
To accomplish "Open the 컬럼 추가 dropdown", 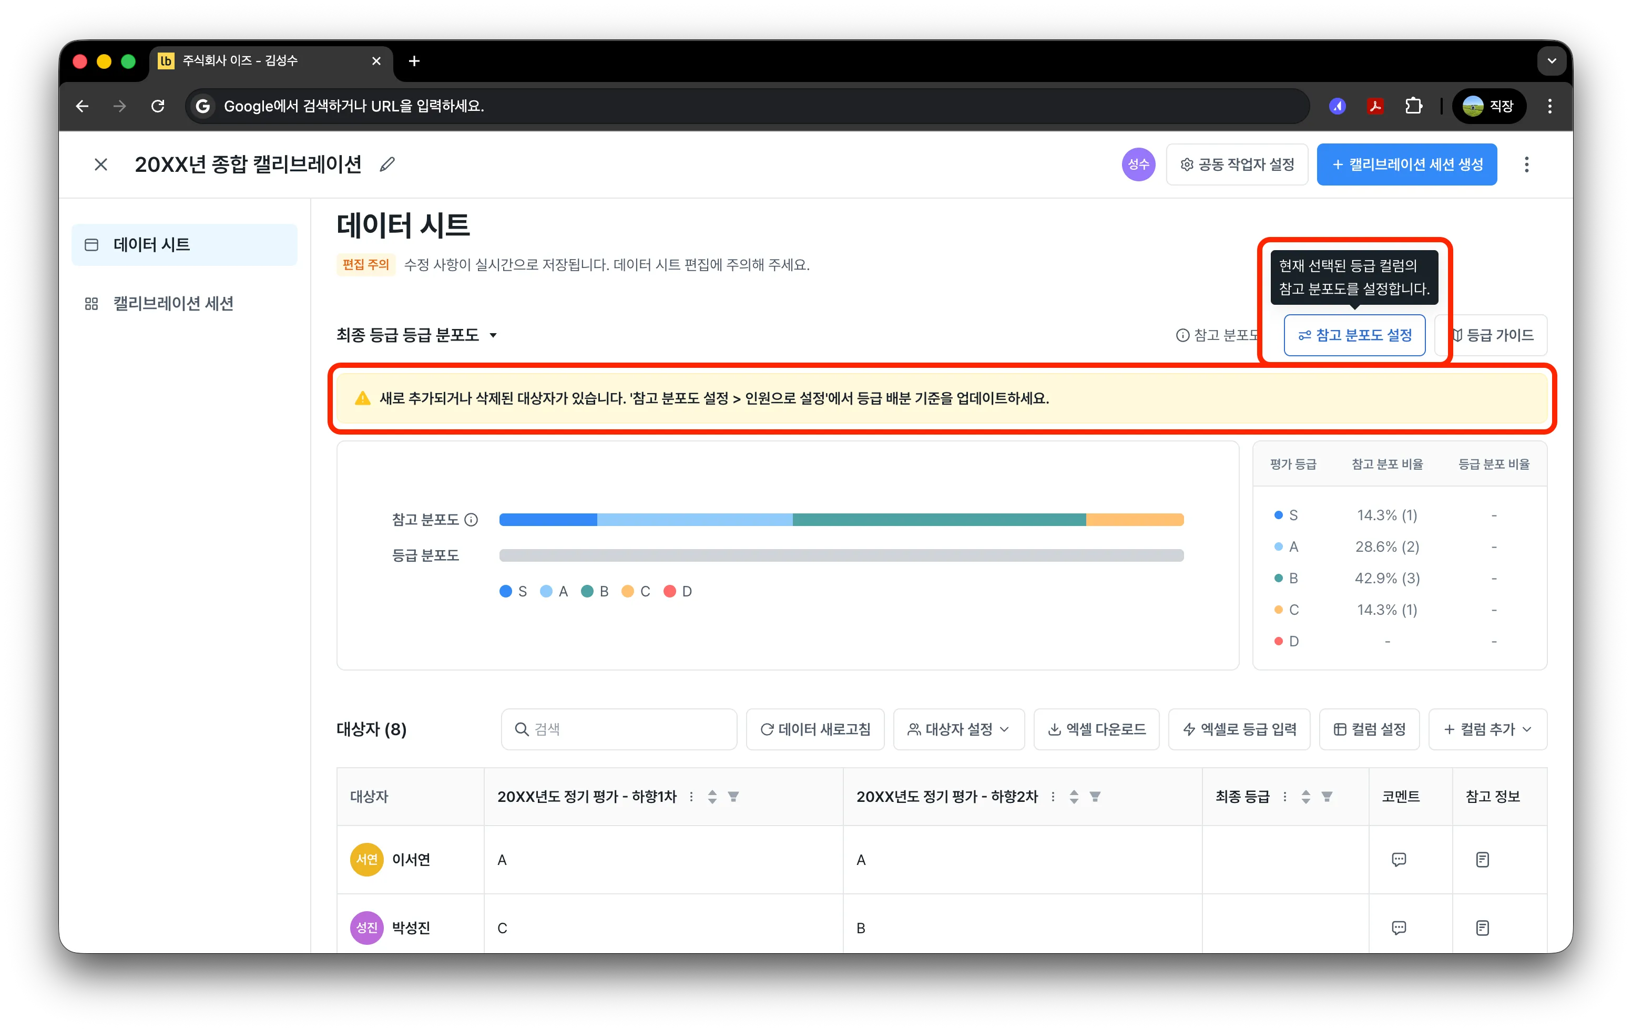I will click(x=1487, y=729).
